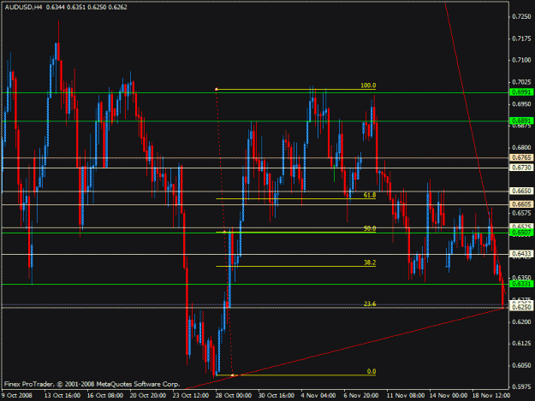The width and height of the screenshot is (535, 401).
Task: Select the 4 Nov 04:00 time label
Action: pyautogui.click(x=318, y=396)
